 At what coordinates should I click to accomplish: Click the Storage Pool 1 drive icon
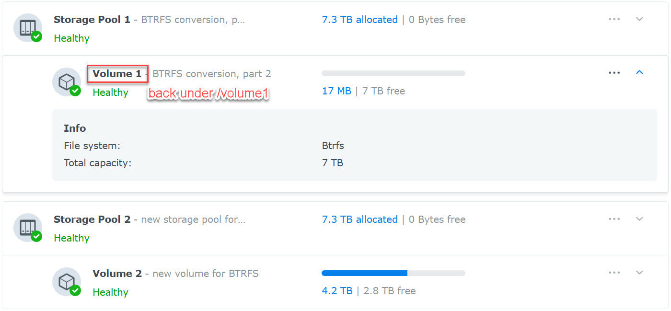click(x=27, y=28)
